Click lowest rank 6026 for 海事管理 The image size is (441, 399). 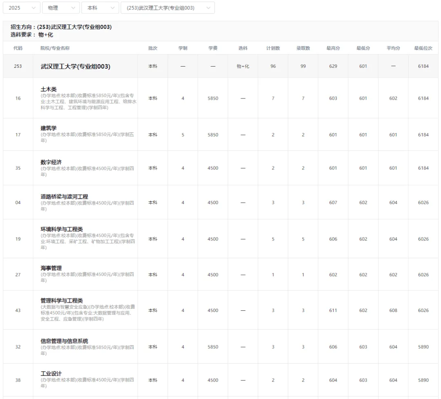point(423,274)
